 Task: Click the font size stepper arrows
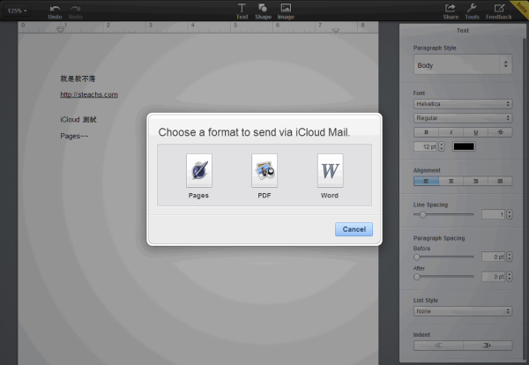pos(442,146)
